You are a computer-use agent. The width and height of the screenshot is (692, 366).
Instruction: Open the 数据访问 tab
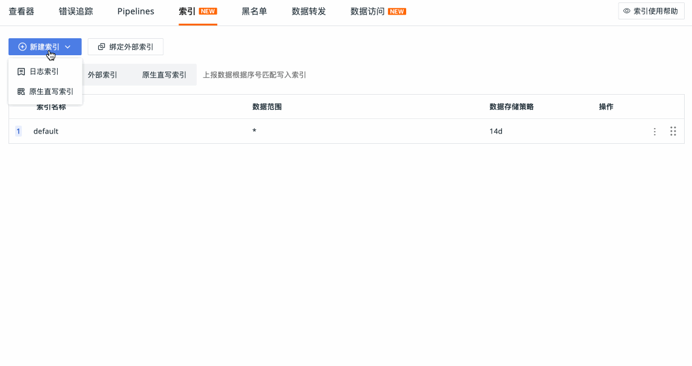(x=368, y=11)
